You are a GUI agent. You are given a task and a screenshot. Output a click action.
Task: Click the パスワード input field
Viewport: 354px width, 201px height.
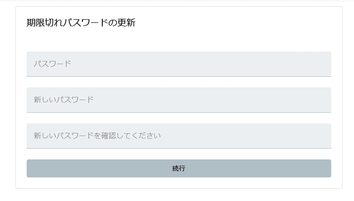coord(179,64)
